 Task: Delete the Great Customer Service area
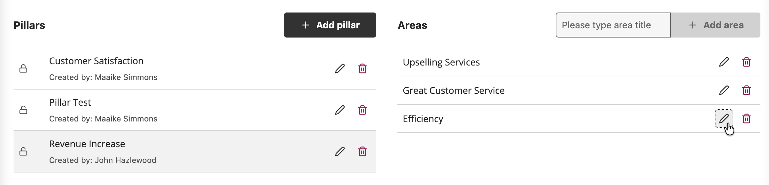(746, 90)
